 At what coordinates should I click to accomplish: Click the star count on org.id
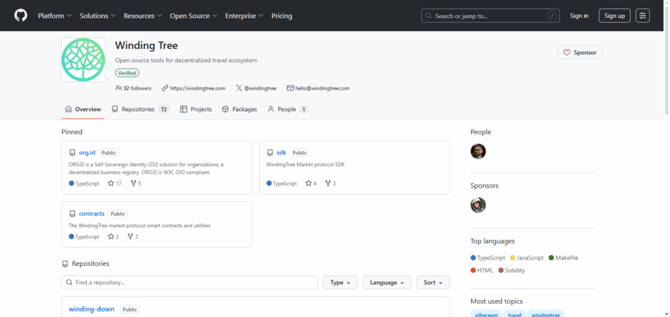tap(115, 184)
